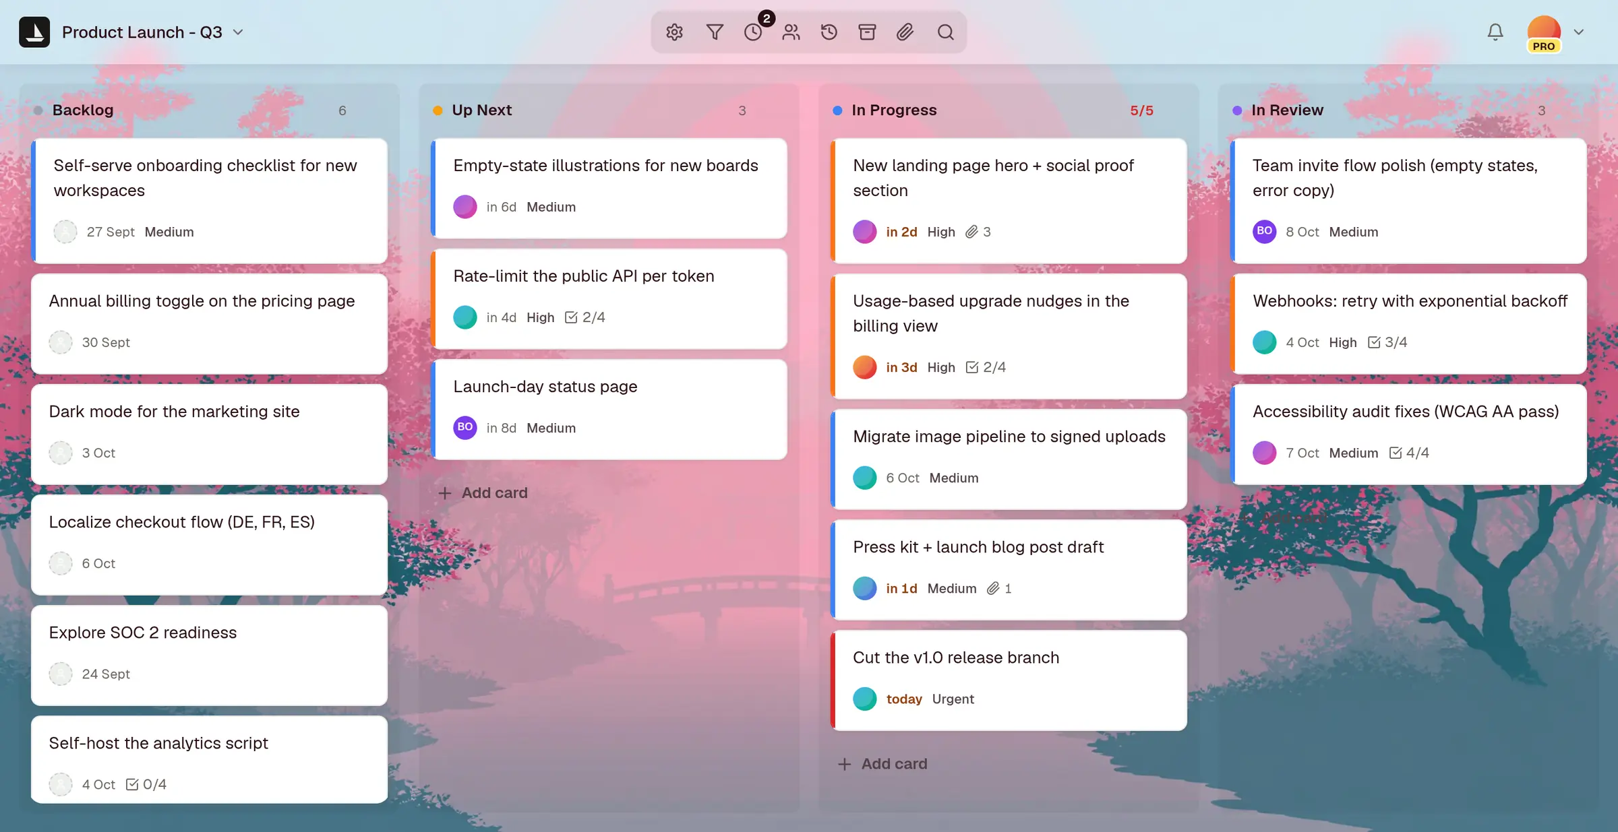The height and width of the screenshot is (832, 1618).
Task: Open board settings gear icon
Action: 674,32
